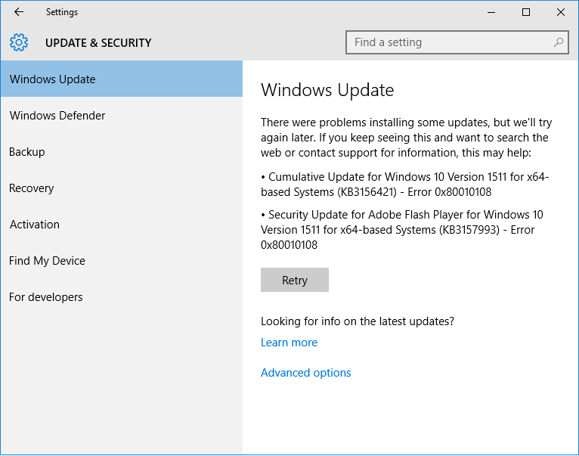Close the Settings window
Screen dimensions: 579x456
click(x=561, y=12)
